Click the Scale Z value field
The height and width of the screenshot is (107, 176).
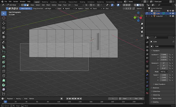coord(164,80)
